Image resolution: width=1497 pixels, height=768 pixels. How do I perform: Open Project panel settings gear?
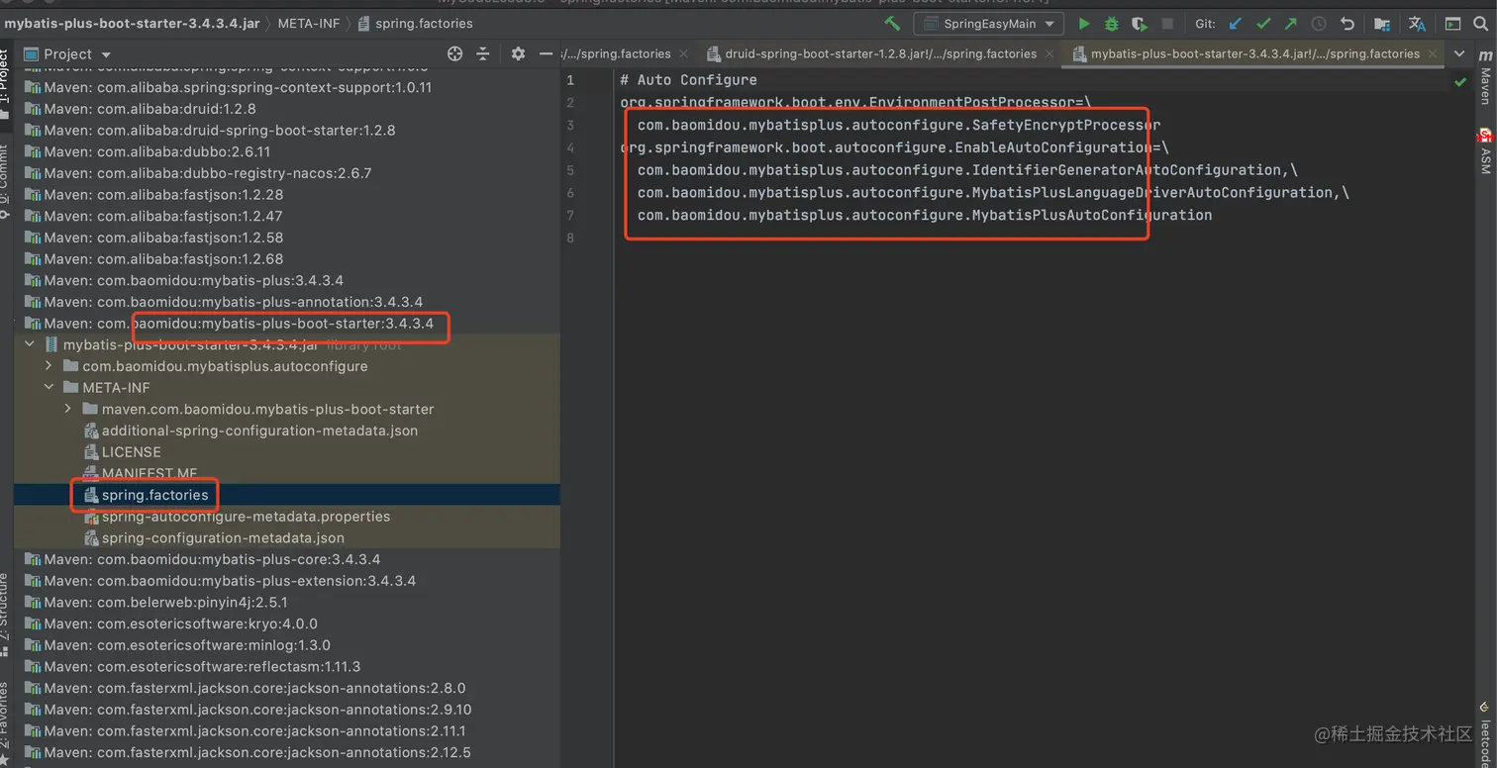pyautogui.click(x=517, y=54)
